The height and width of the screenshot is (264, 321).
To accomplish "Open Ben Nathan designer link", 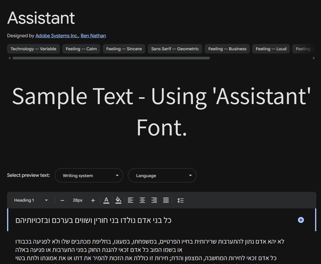I will (93, 36).
